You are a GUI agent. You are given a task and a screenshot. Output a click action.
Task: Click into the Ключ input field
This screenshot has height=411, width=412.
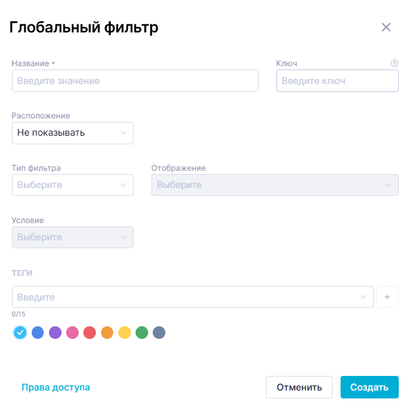point(337,81)
